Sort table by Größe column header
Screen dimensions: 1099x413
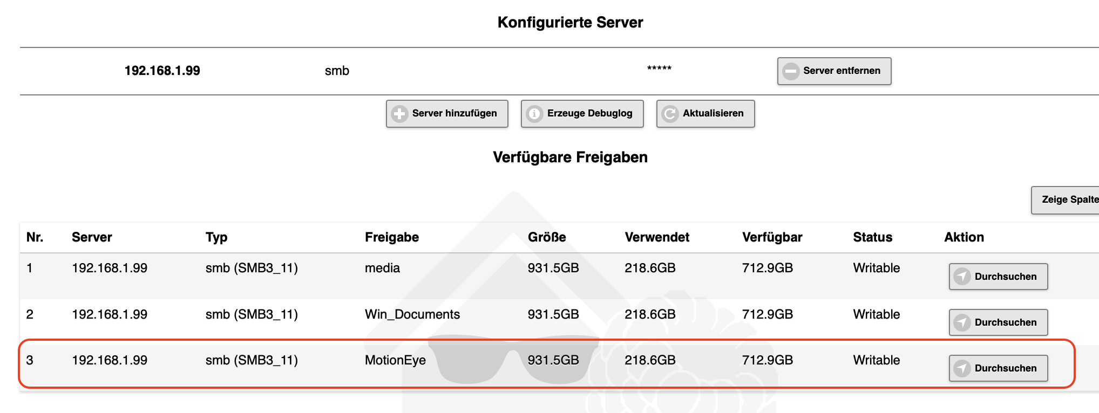[x=546, y=237]
